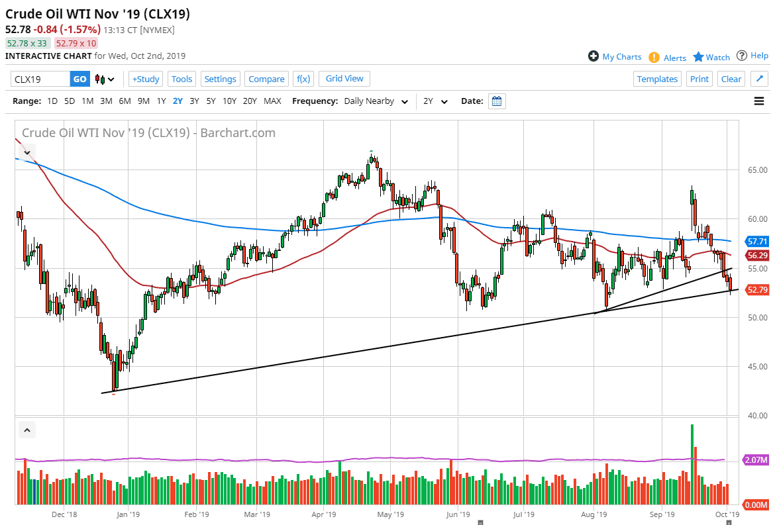Enable the 1Y range setting

pyautogui.click(x=161, y=101)
